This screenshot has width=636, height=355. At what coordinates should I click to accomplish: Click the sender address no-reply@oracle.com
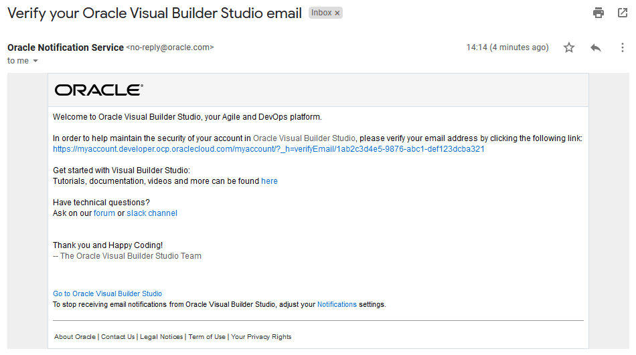pyautogui.click(x=170, y=47)
